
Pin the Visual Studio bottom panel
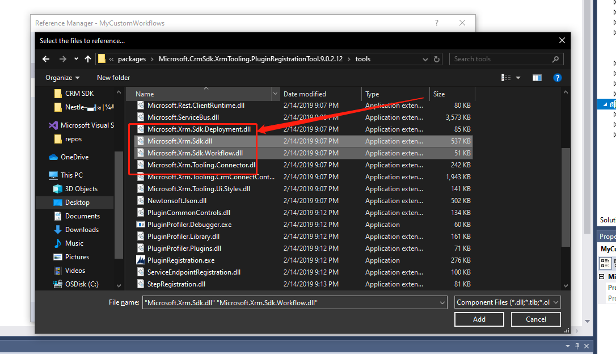click(x=577, y=346)
